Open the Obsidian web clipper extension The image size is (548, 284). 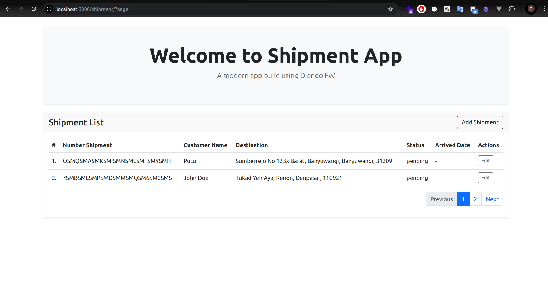[x=486, y=9]
